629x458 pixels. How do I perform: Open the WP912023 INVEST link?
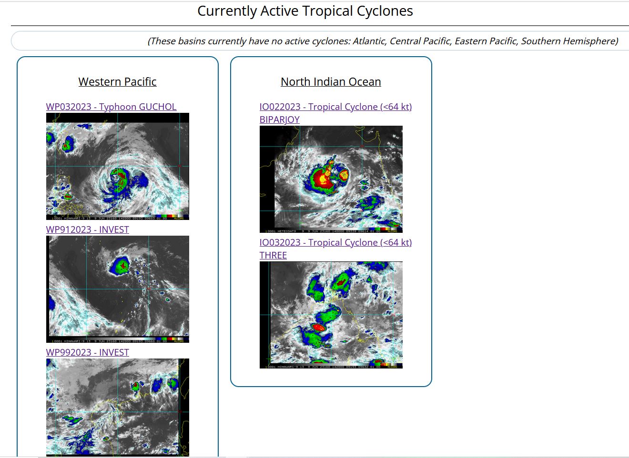tap(87, 229)
